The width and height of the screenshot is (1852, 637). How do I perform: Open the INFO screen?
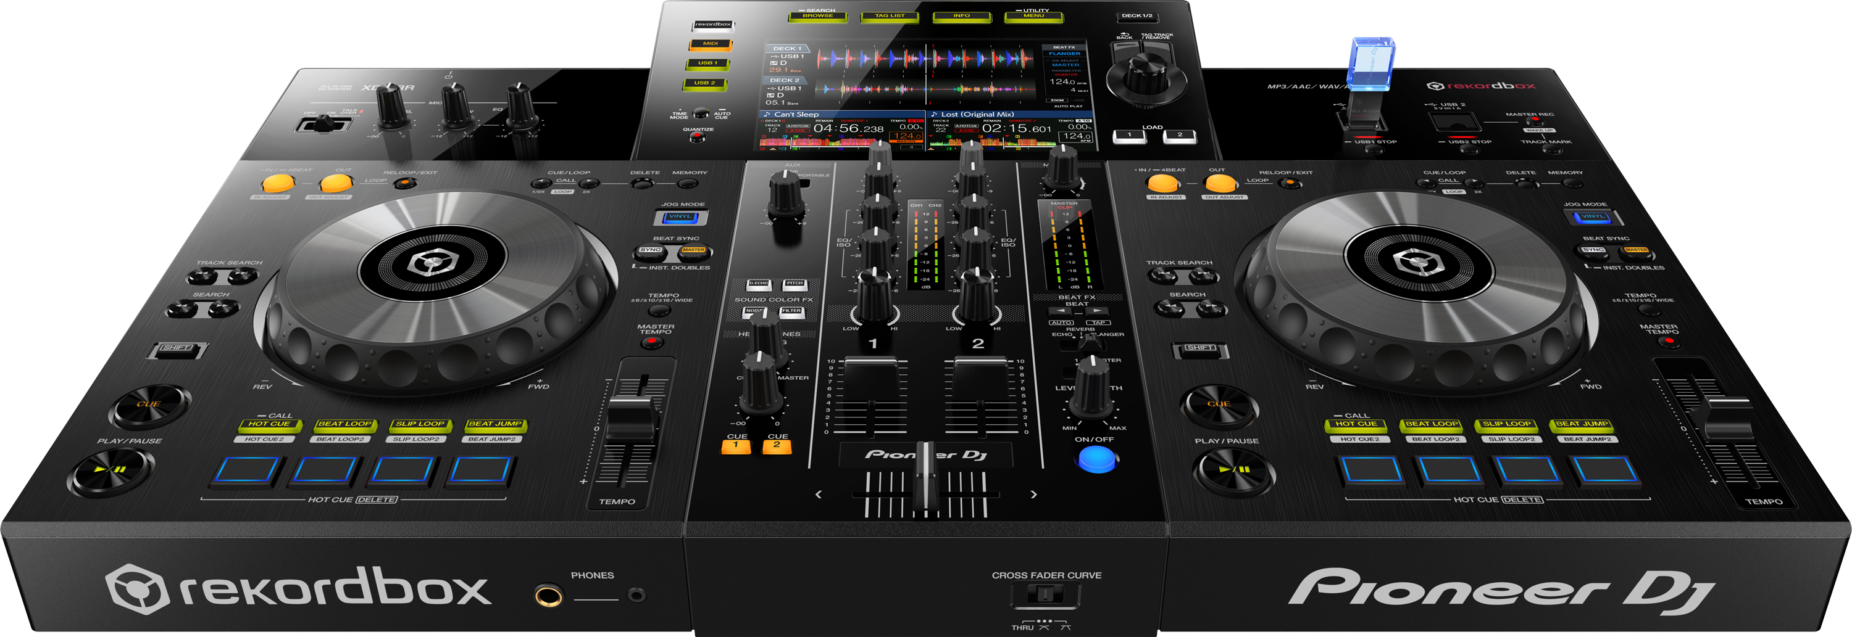coord(962,17)
